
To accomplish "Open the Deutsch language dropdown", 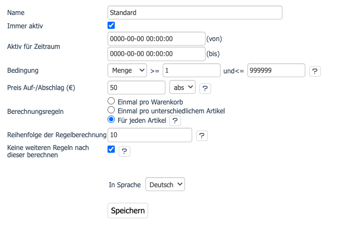I will pos(165,185).
